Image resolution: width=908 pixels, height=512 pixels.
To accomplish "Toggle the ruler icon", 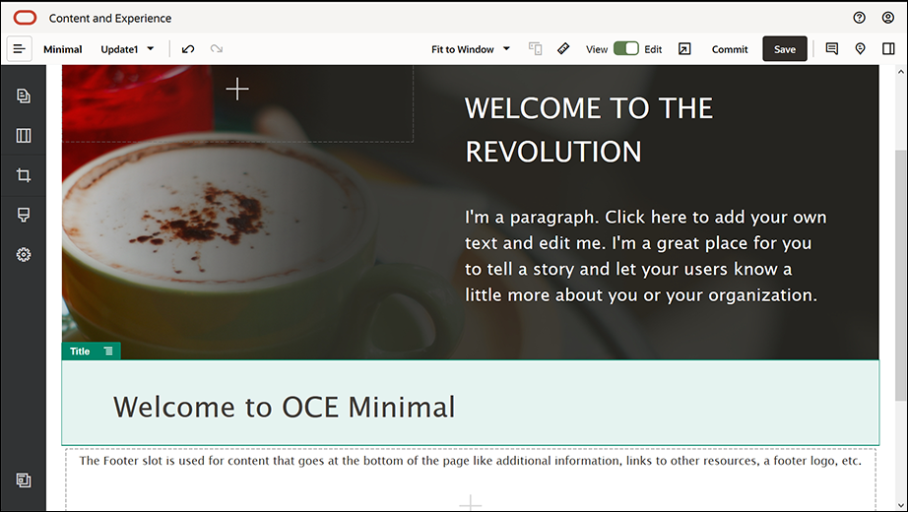I will (x=563, y=49).
